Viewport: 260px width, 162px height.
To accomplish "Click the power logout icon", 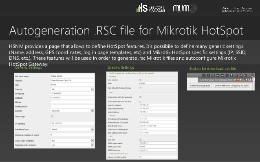I will coord(252,75).
